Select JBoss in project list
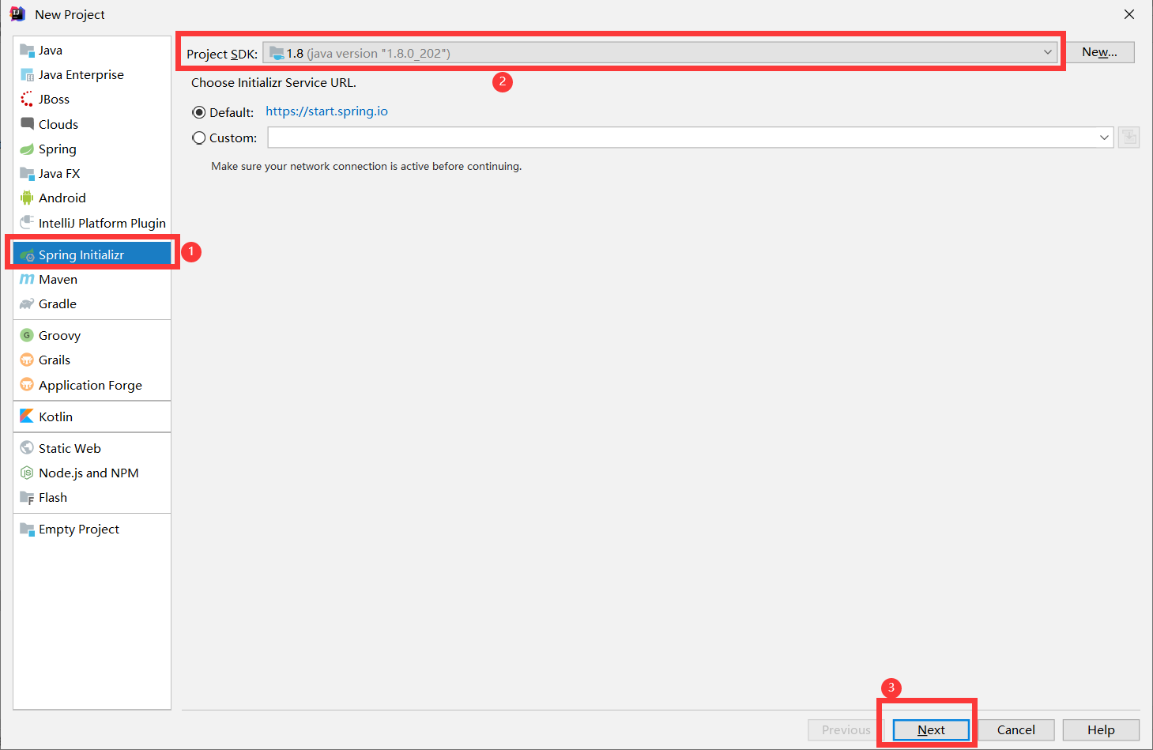1153x750 pixels. click(92, 99)
